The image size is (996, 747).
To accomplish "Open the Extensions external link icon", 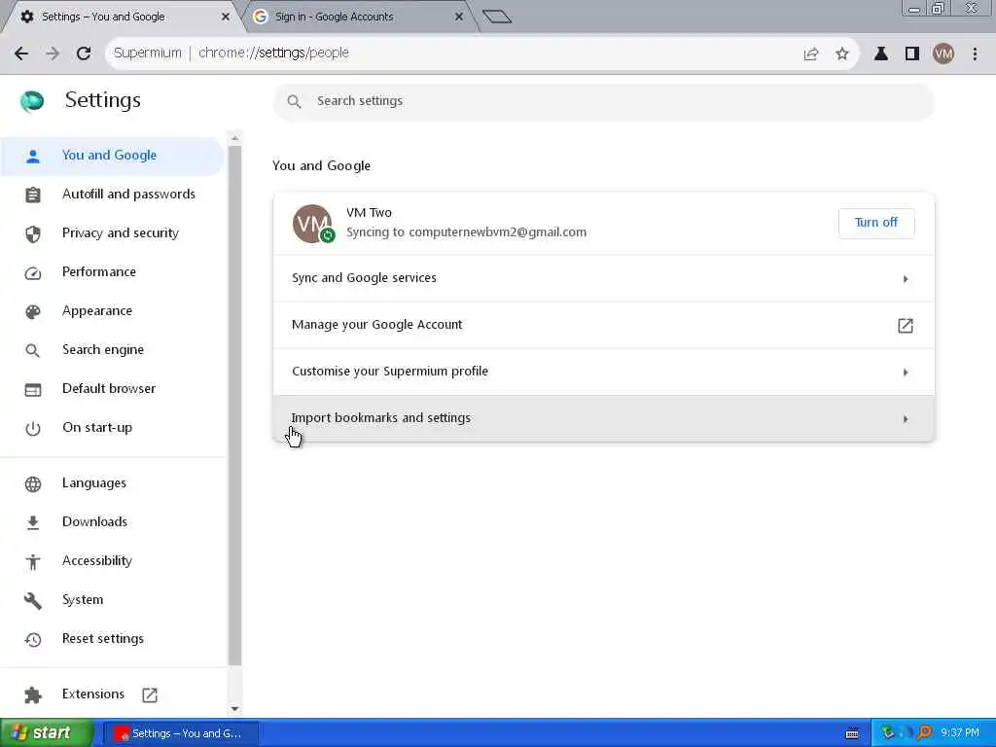I will pos(150,694).
